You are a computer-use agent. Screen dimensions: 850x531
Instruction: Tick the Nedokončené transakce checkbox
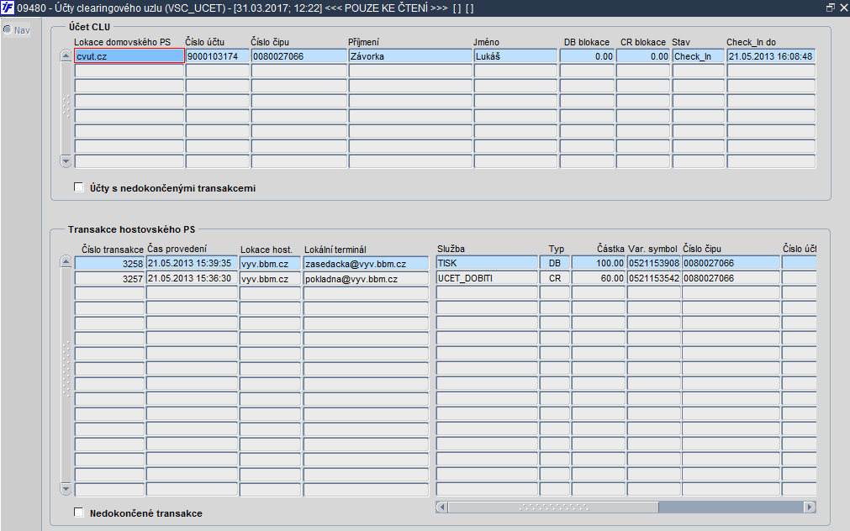(78, 513)
